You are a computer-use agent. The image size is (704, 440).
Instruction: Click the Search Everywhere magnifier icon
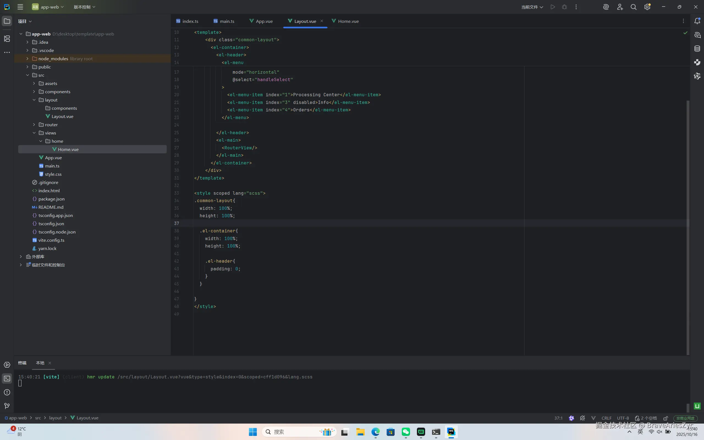tap(633, 7)
